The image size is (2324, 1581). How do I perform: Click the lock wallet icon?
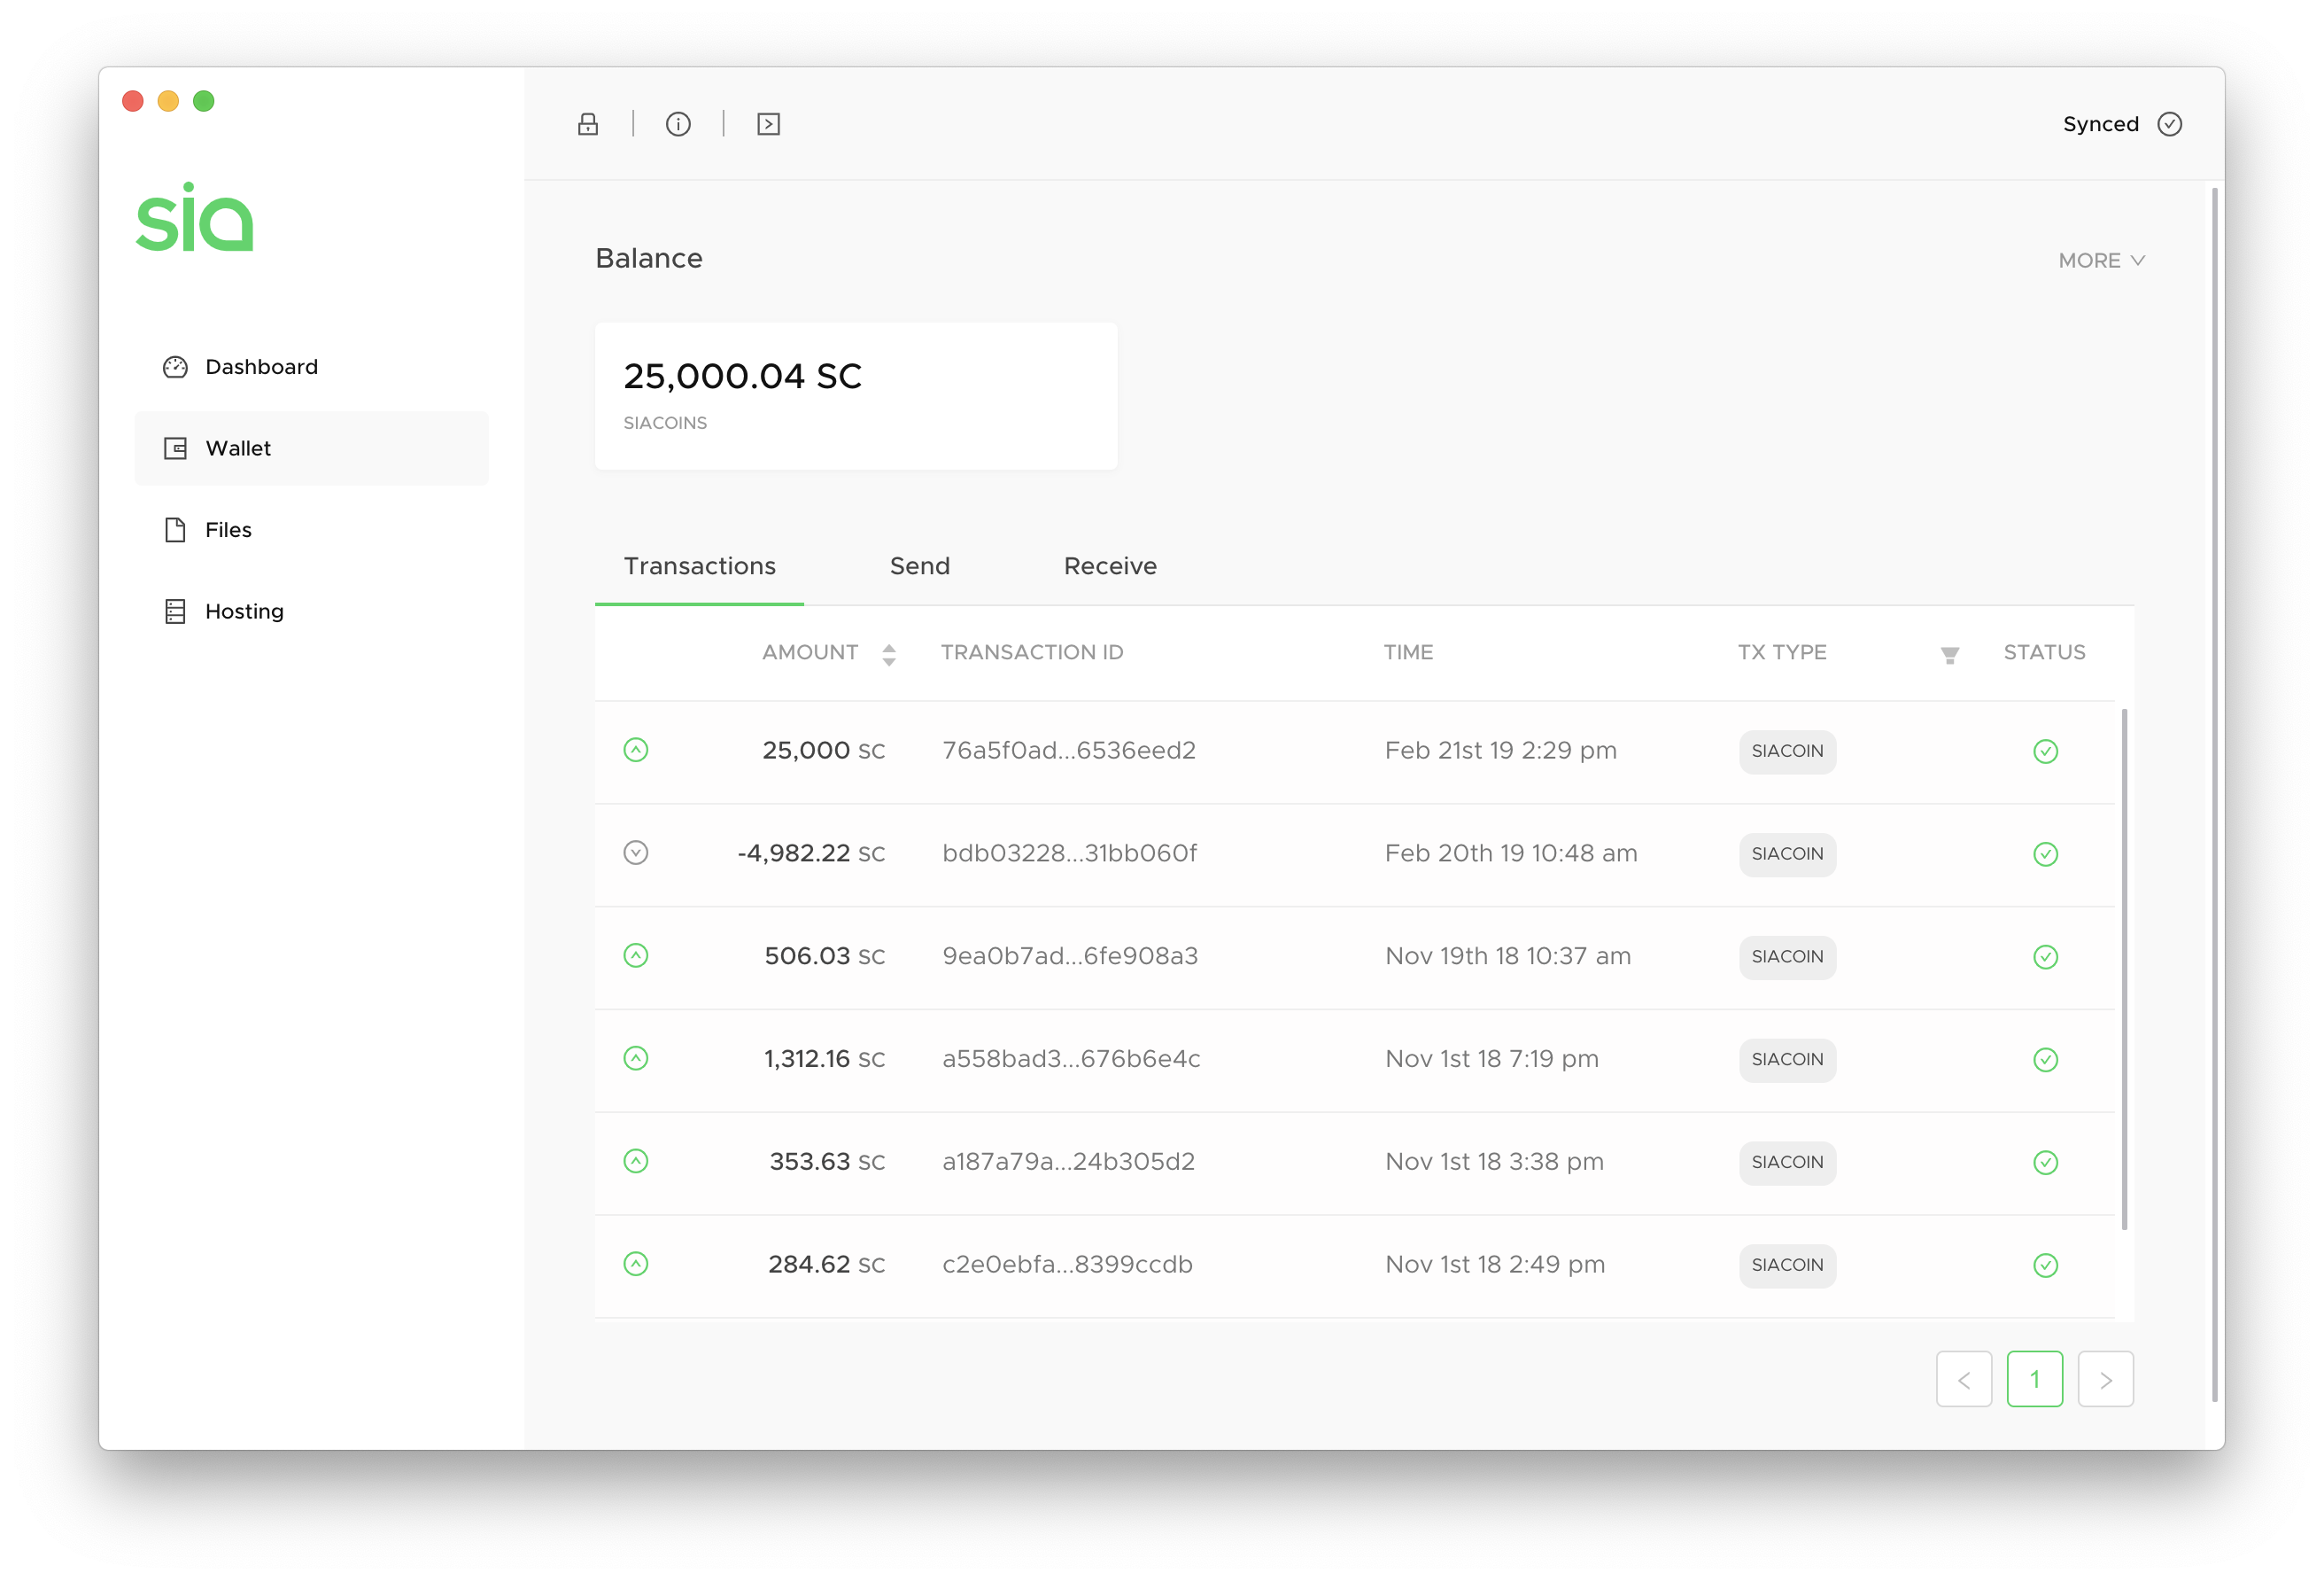pos(588,124)
